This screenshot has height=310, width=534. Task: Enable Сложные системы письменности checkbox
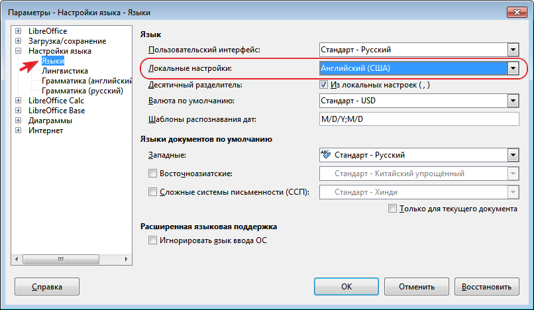tap(153, 192)
